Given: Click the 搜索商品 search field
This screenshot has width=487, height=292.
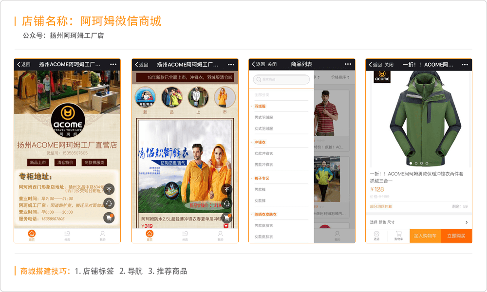Looking at the screenshot, I should click(281, 79).
